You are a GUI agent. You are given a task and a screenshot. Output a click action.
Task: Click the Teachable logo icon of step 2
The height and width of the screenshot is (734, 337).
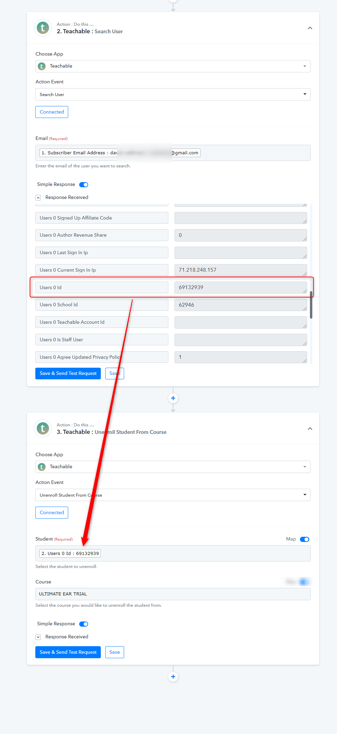coord(43,28)
